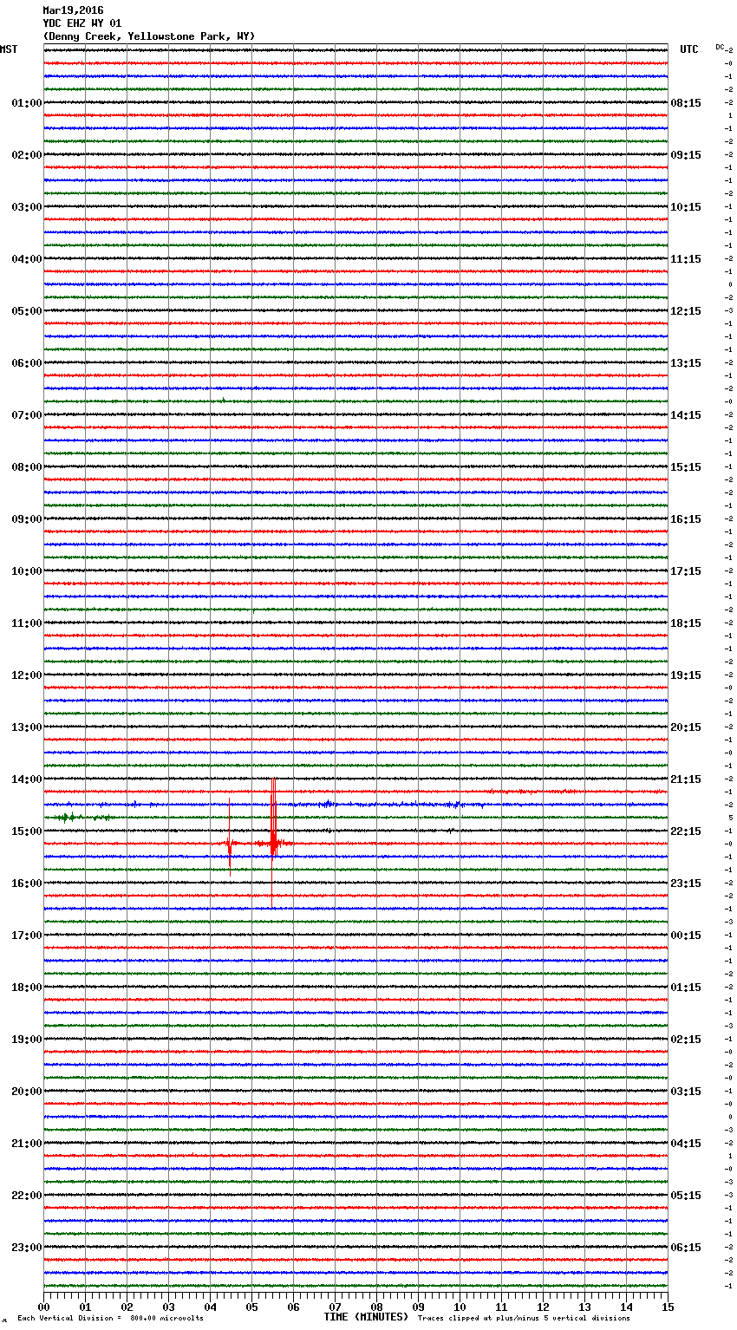Click the 15 minute tick on bottom axis
737x1330 pixels.
[x=668, y=1307]
